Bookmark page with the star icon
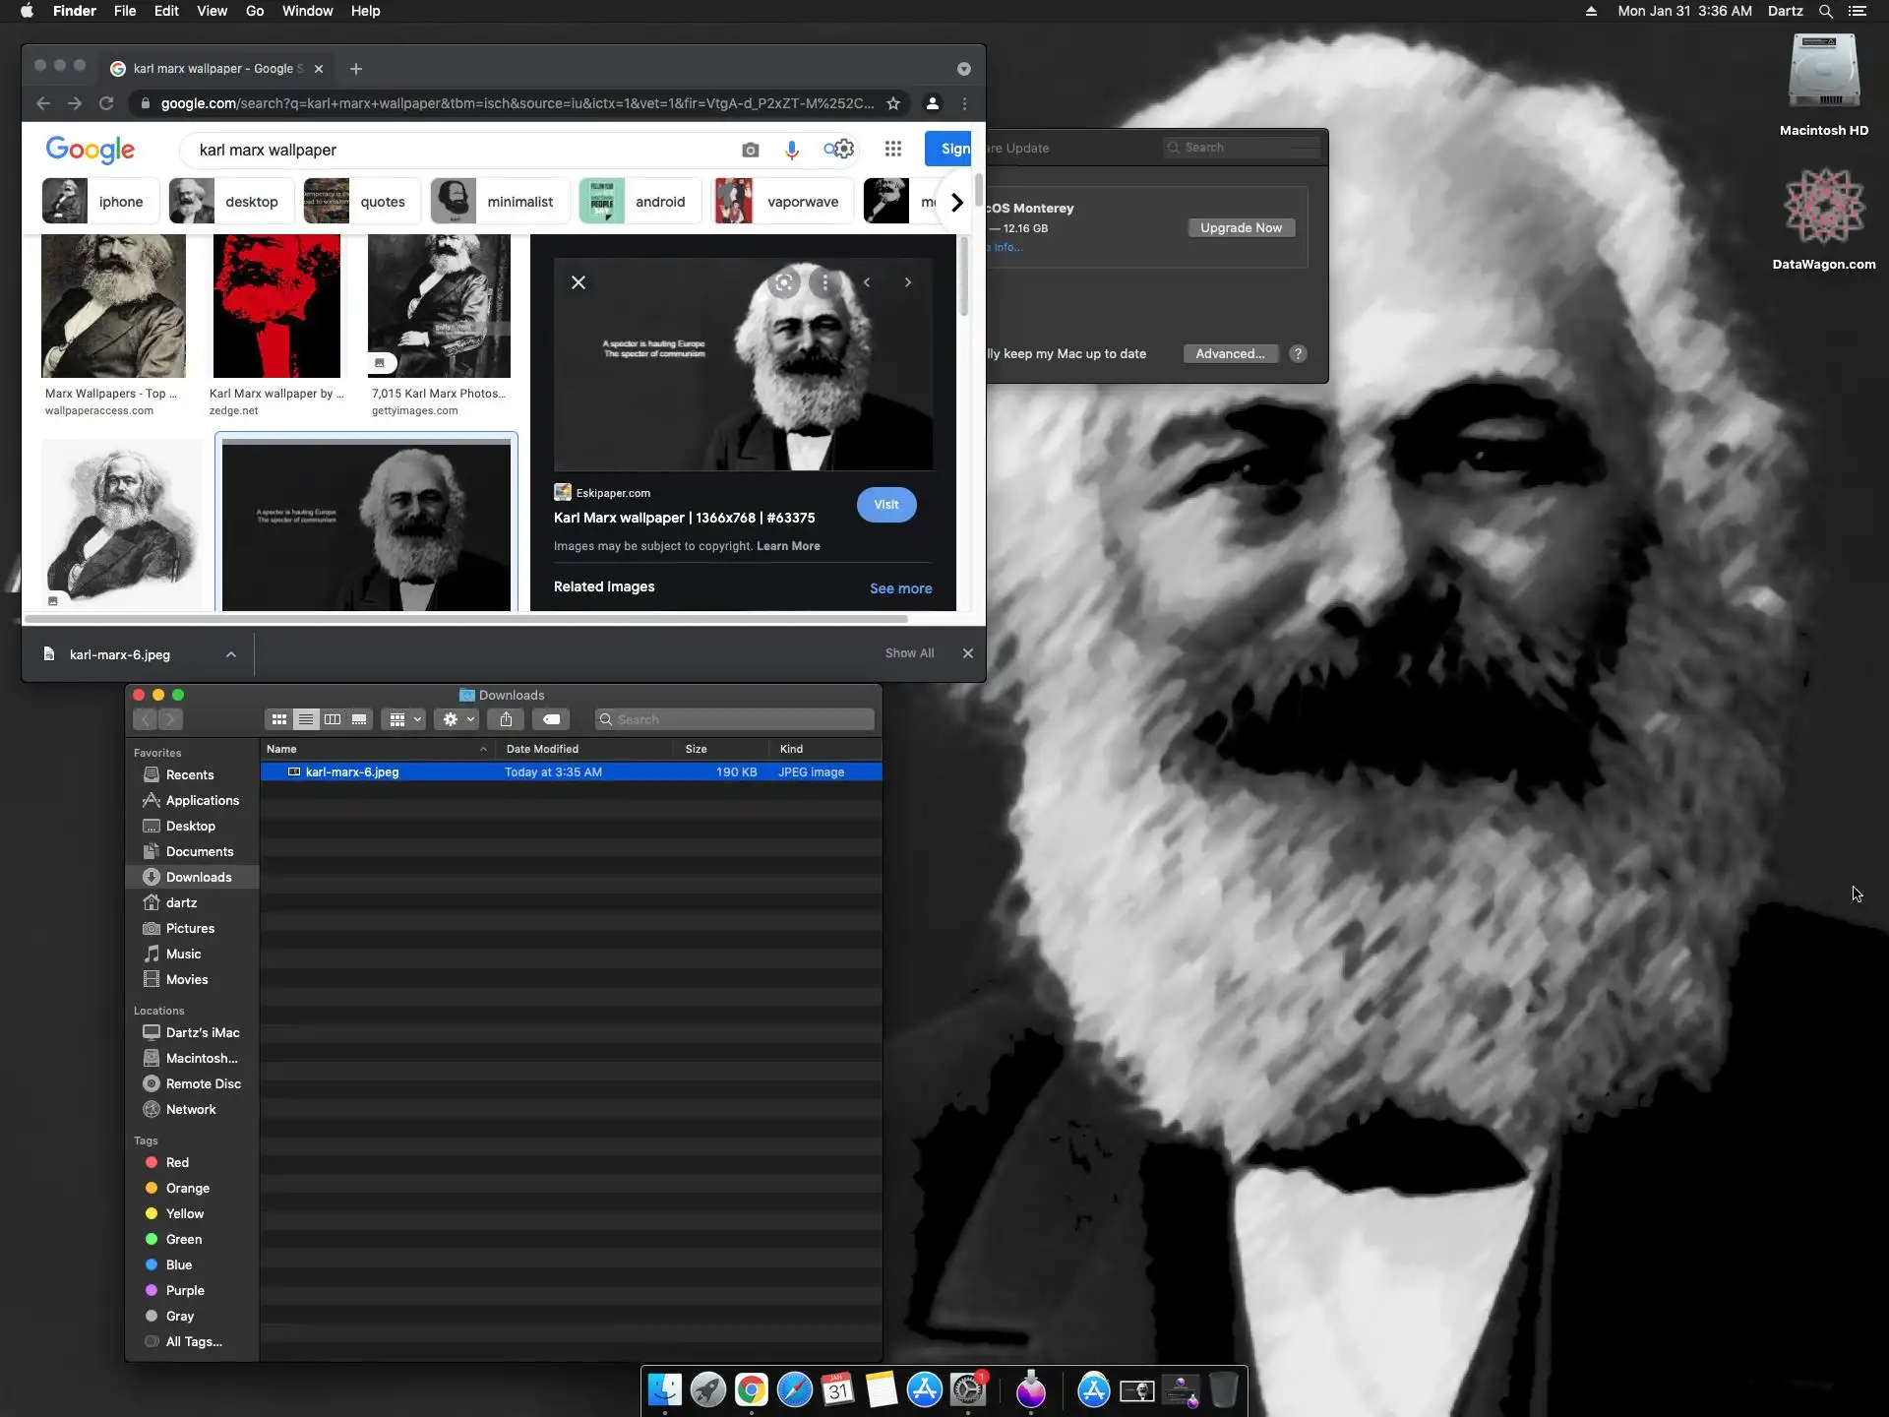 (892, 103)
